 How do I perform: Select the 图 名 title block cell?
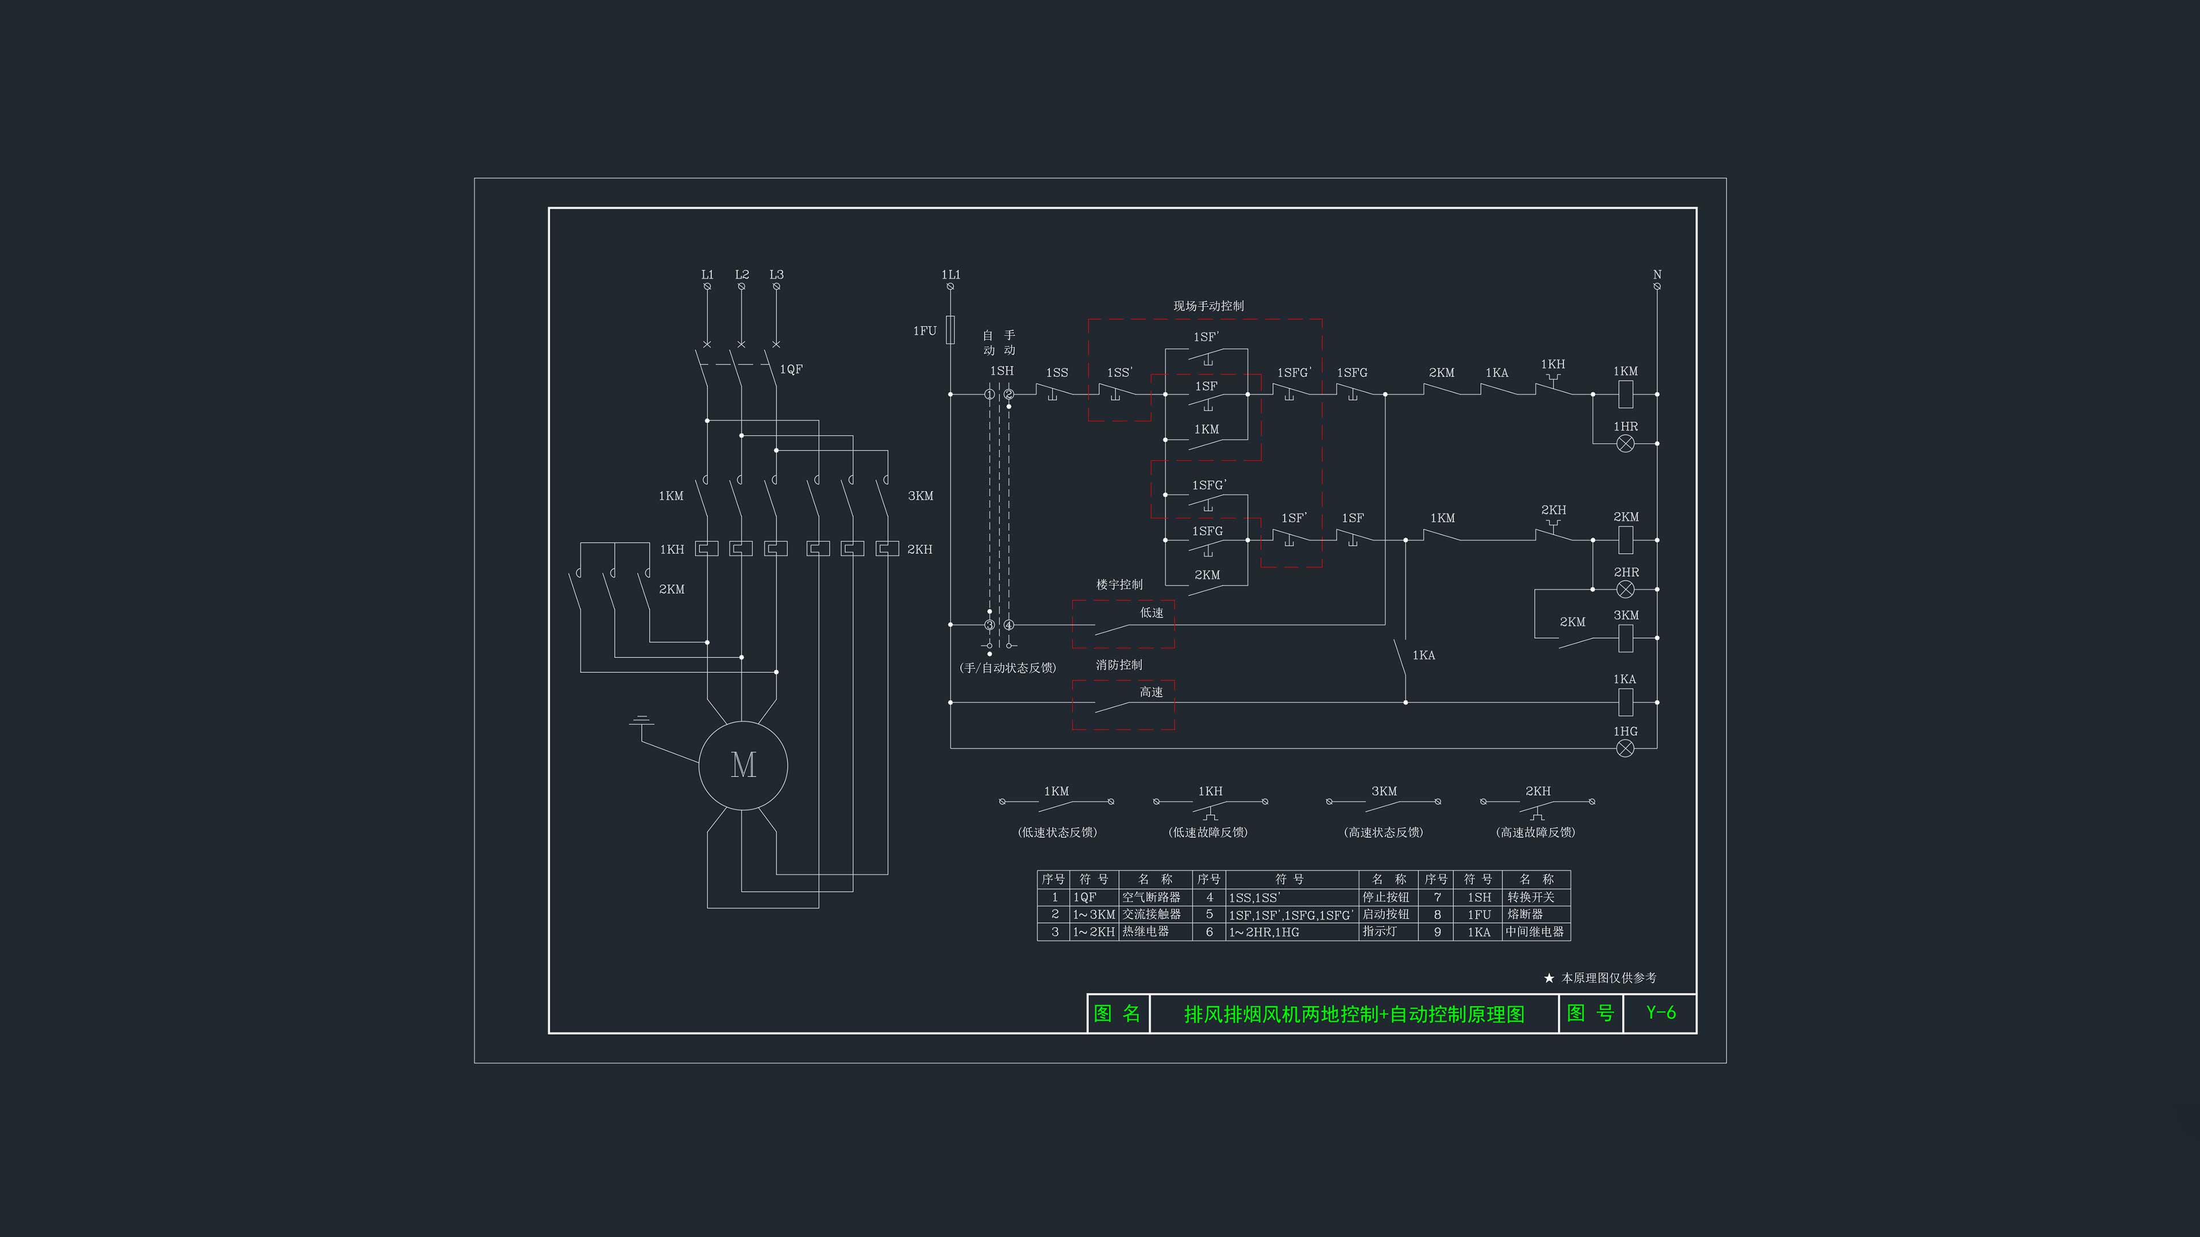[1118, 1014]
